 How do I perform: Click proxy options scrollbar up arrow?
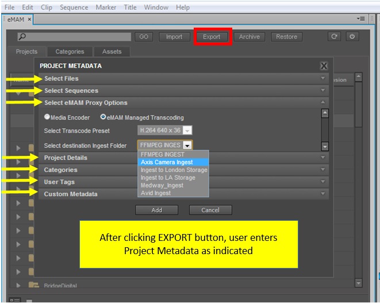pos(325,113)
